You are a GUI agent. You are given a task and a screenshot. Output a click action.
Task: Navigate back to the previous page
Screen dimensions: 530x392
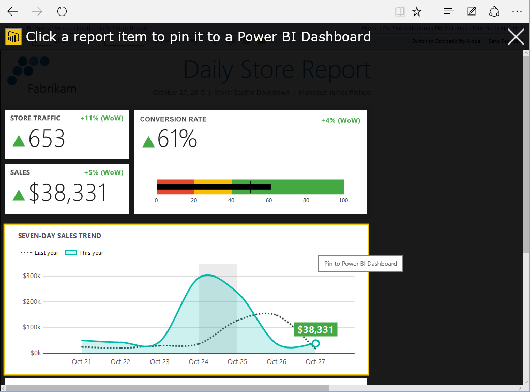[12, 11]
